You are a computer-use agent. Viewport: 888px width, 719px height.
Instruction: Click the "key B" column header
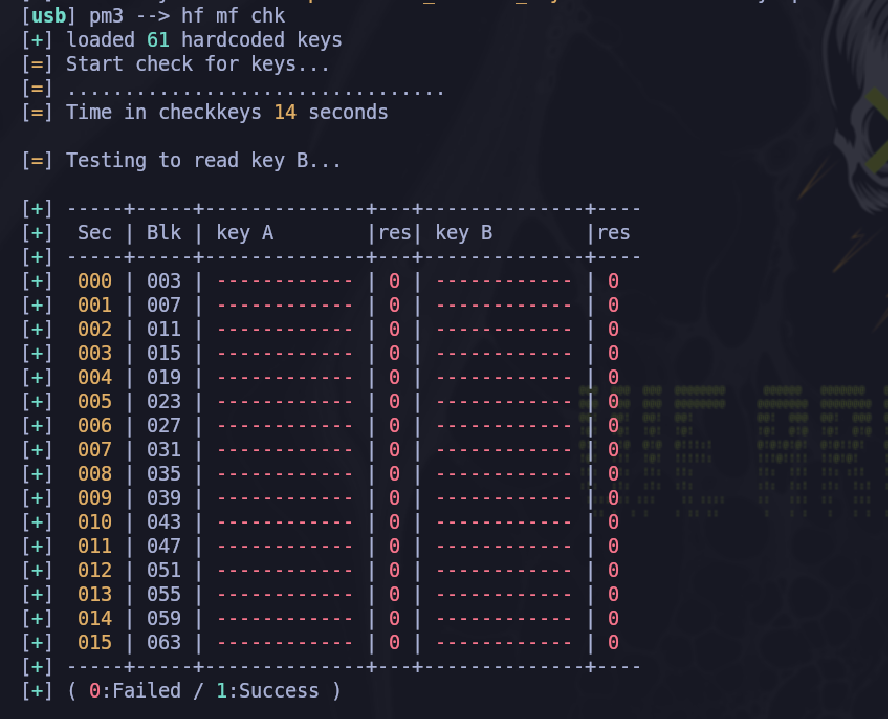[464, 233]
